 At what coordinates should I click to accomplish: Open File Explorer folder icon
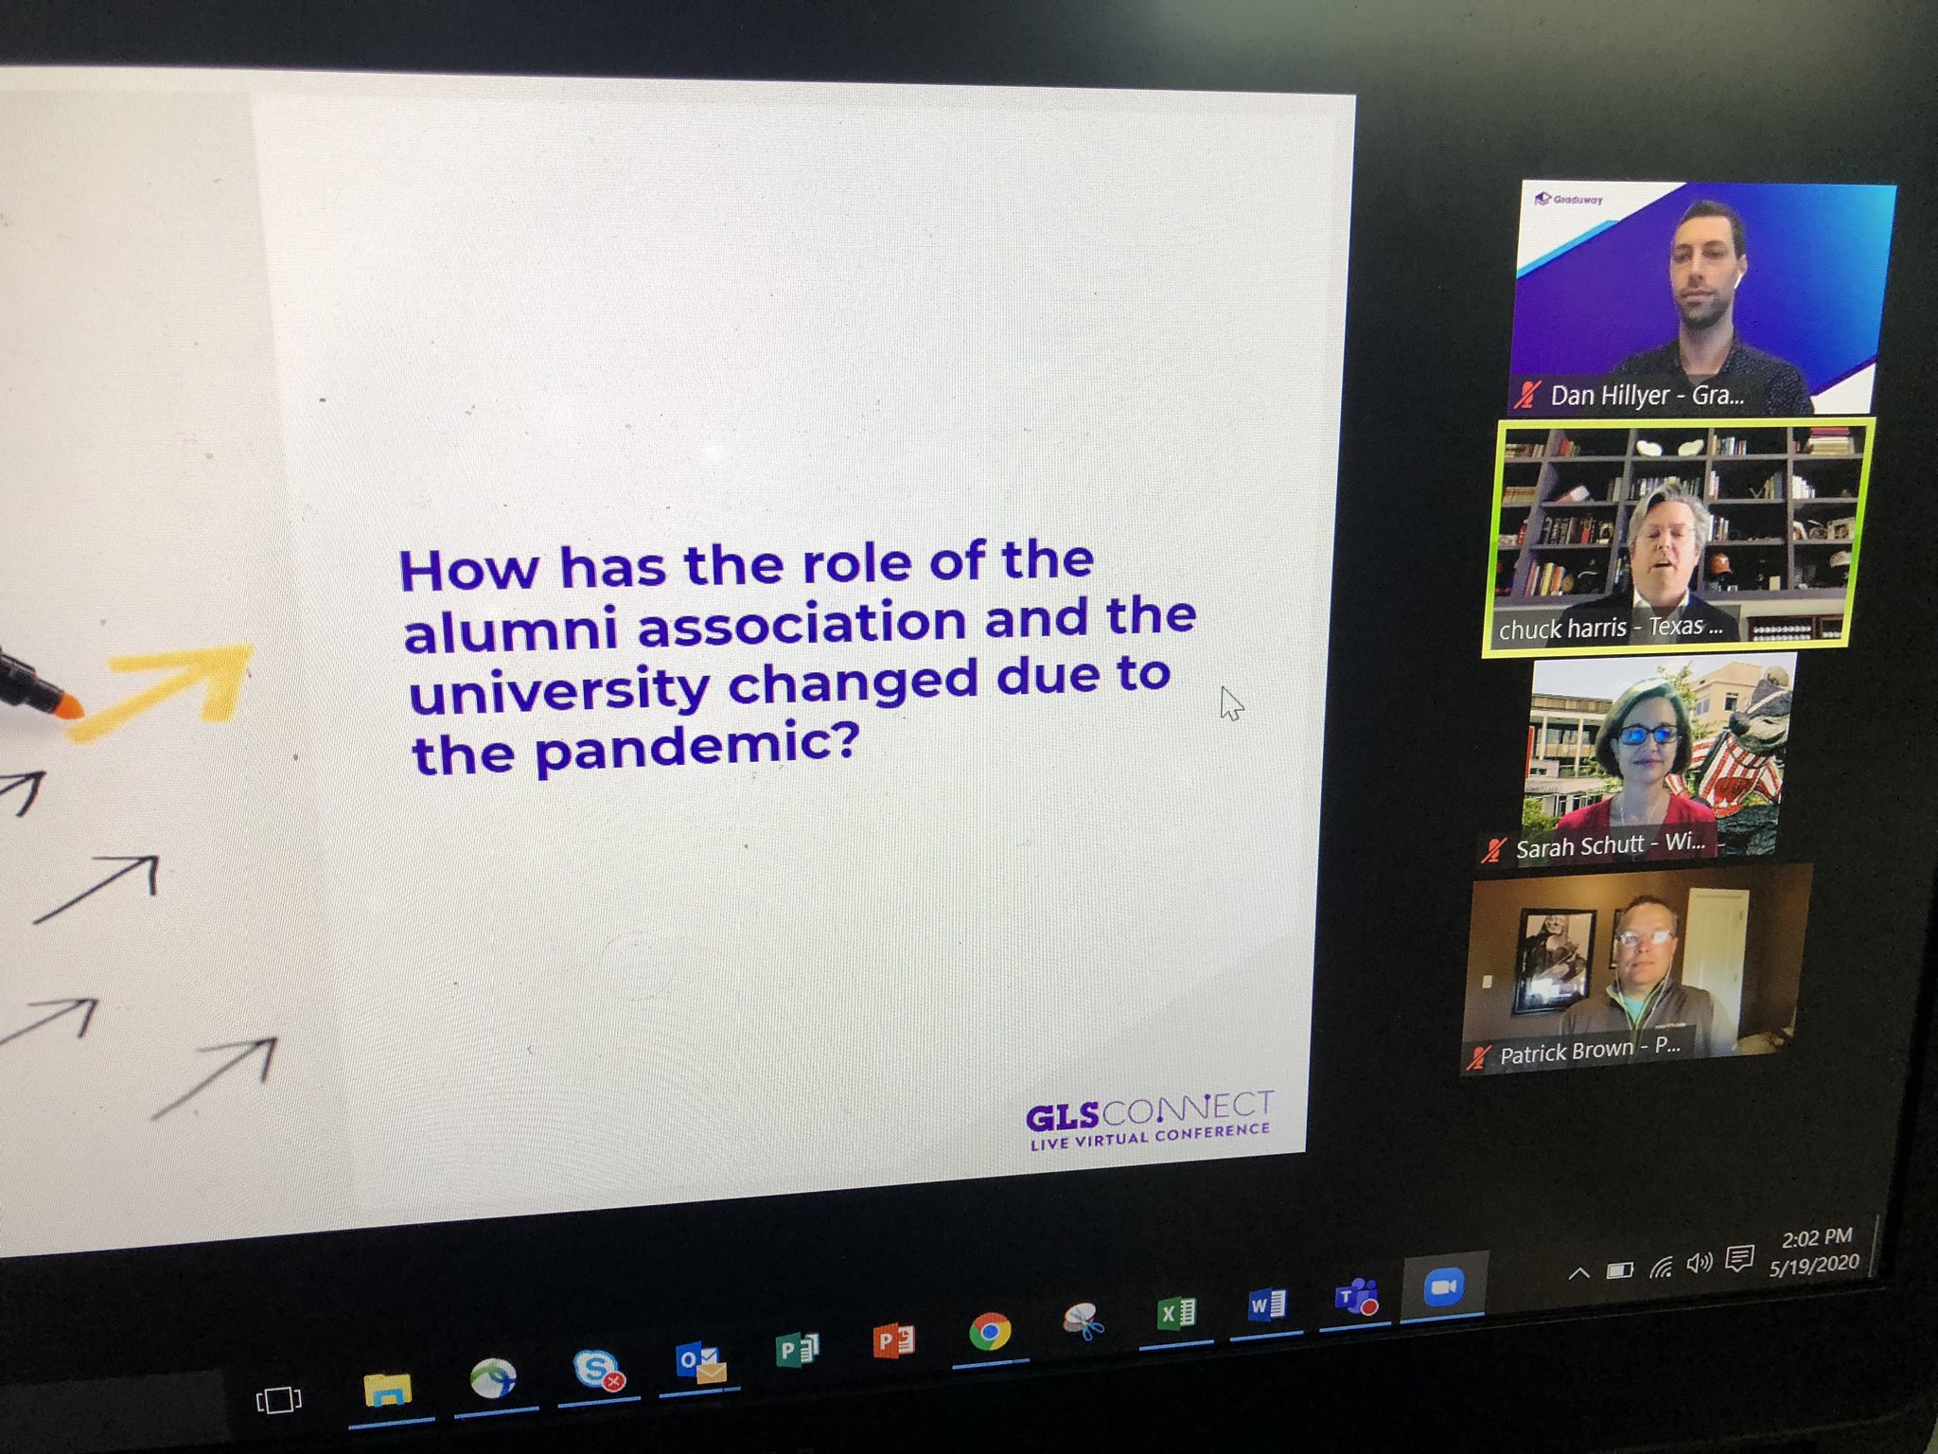388,1390
